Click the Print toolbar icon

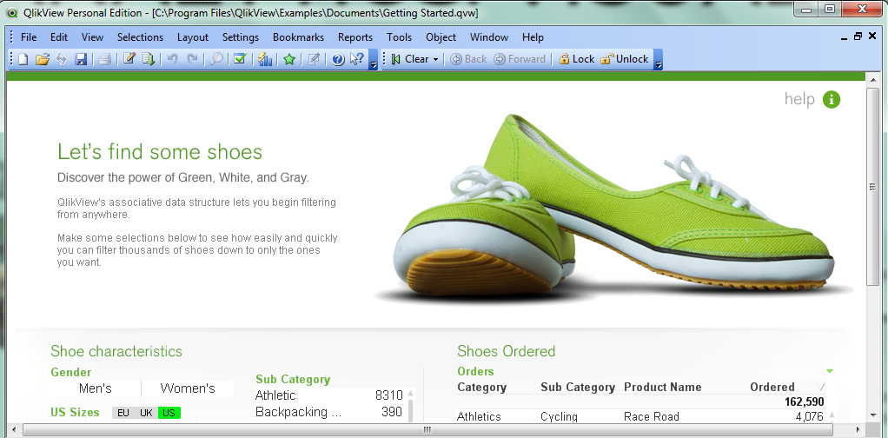point(104,59)
